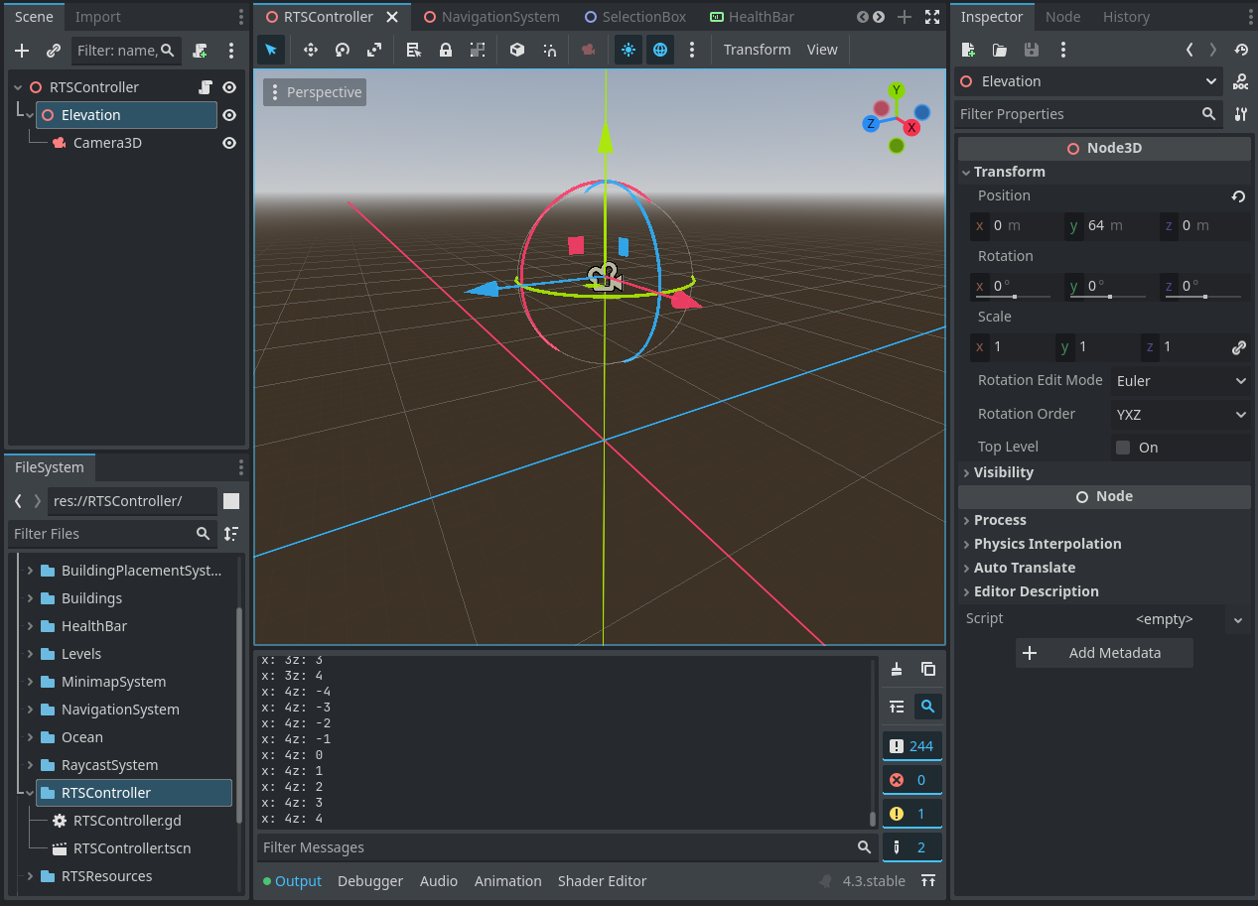Click the Add Child Node plus icon
Screen dimensions: 1258x906
21,50
